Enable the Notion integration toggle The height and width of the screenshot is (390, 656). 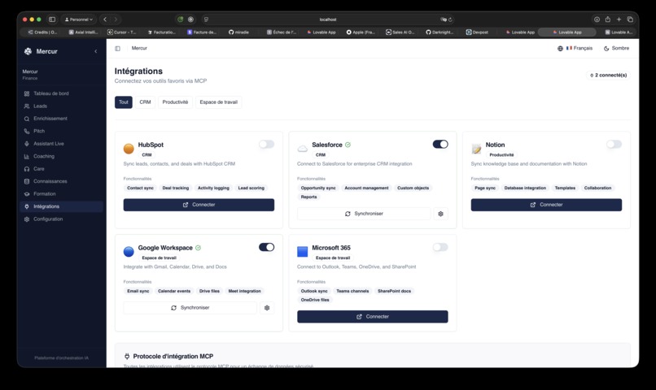(614, 145)
